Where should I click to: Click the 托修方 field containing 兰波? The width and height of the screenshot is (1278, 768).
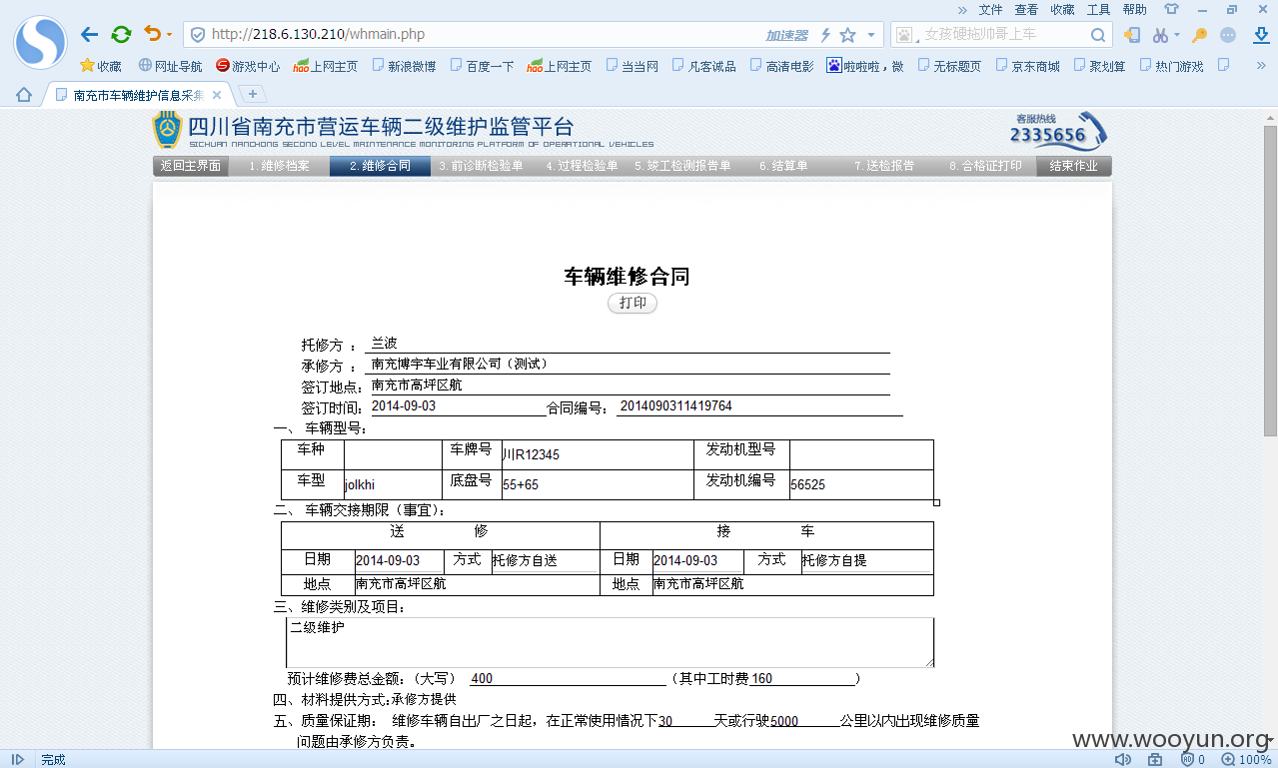tap(630, 344)
